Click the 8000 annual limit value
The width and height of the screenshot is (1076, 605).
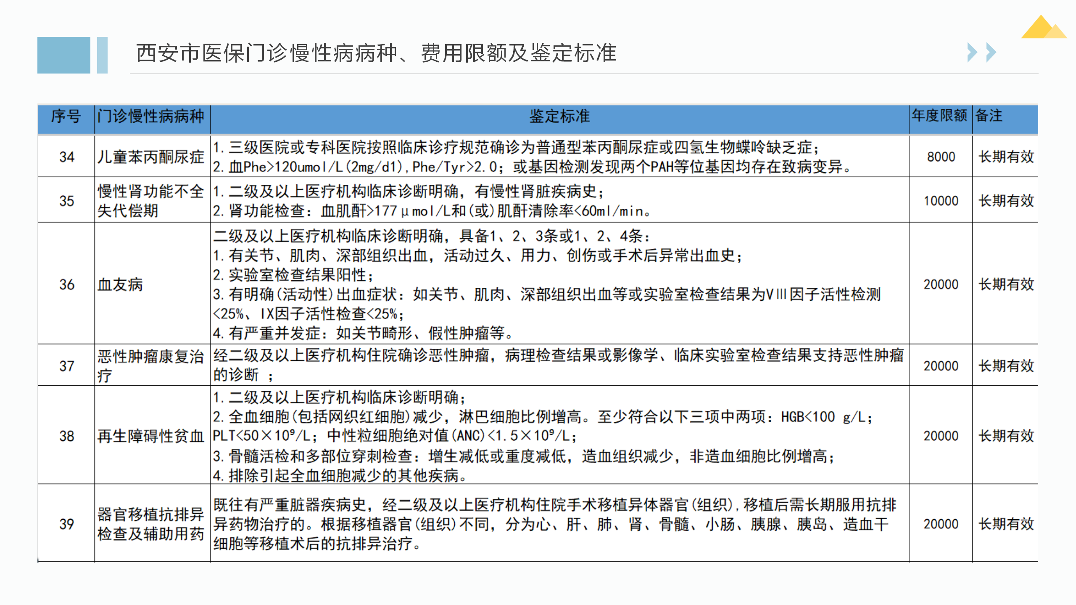pyautogui.click(x=941, y=157)
